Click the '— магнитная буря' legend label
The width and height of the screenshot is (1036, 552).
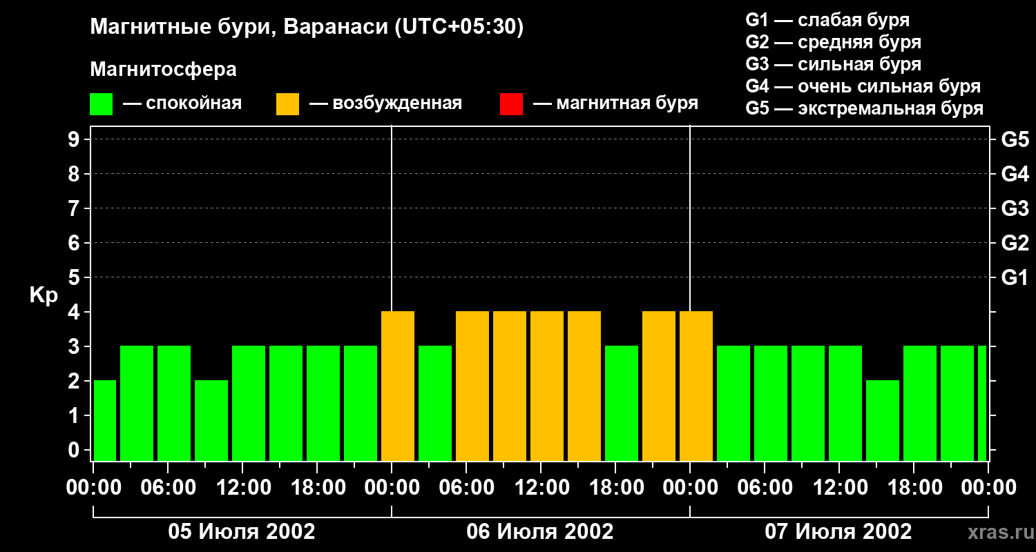point(615,103)
